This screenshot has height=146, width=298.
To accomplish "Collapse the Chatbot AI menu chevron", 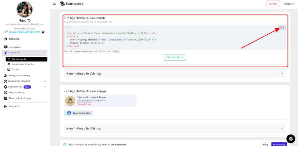I will pyautogui.click(x=45, y=53).
